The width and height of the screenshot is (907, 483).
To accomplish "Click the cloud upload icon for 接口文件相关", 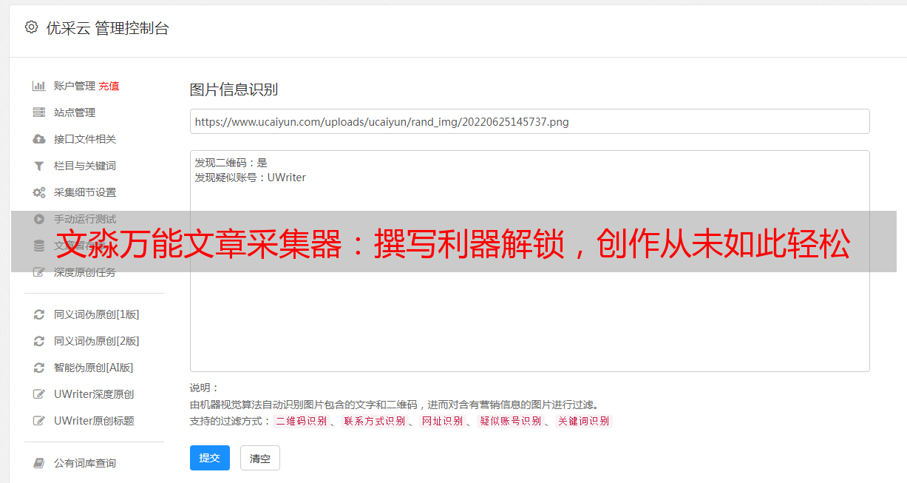I will (x=39, y=139).
